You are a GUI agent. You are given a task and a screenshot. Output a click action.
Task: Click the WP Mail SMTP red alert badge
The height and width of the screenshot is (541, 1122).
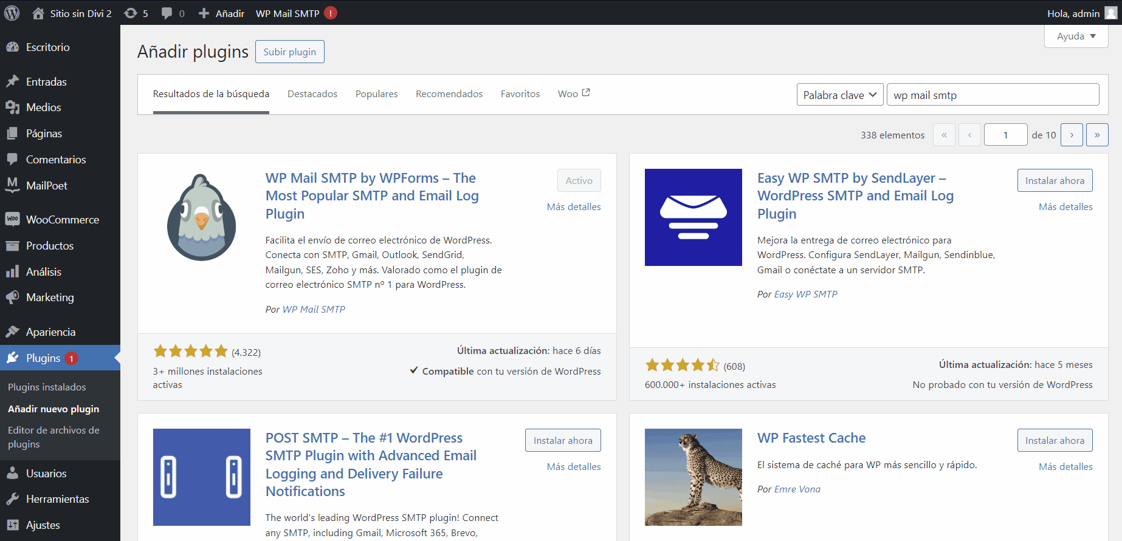click(x=331, y=13)
